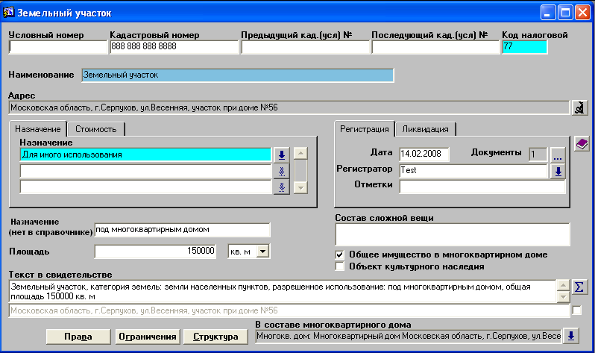Click the Регистратор field containing Test
The image size is (595, 353).
[474, 171]
